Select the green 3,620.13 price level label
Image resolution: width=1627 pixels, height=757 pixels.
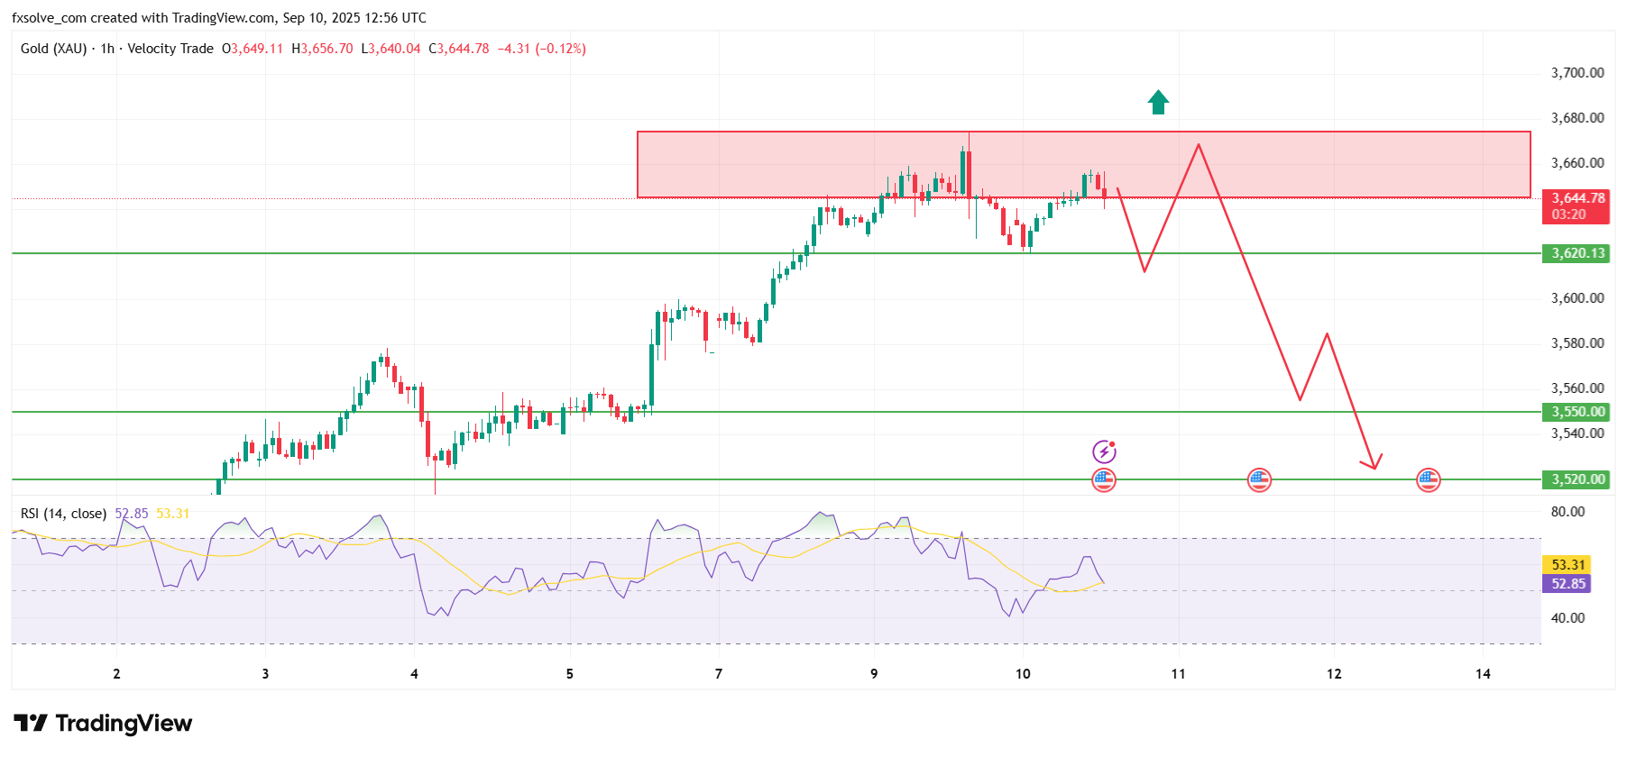tap(1576, 253)
